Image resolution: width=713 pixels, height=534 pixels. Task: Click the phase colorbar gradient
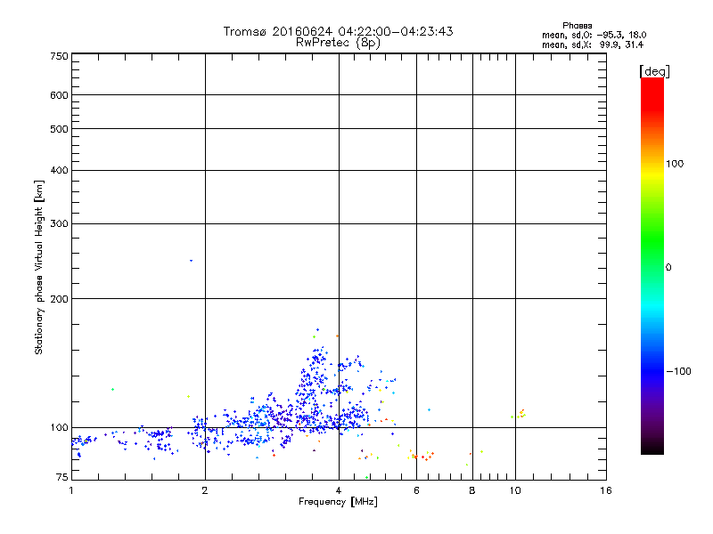coord(652,265)
